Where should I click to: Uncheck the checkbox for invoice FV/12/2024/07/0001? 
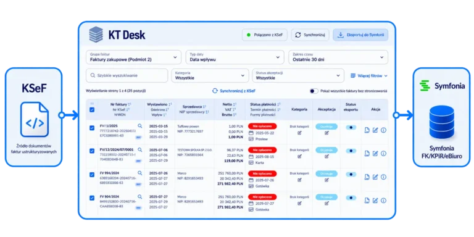[x=92, y=151]
